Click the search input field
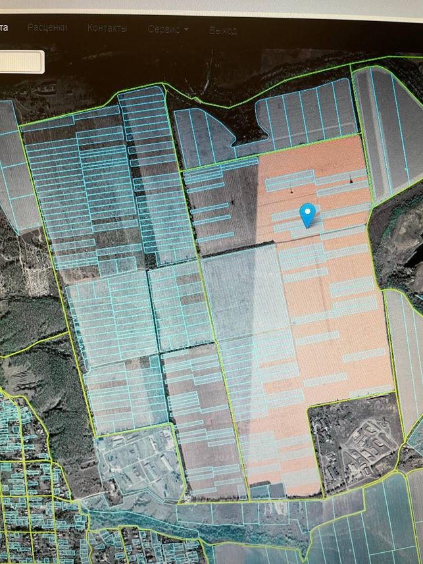Screen dimensions: 423x564 pyautogui.click(x=22, y=62)
